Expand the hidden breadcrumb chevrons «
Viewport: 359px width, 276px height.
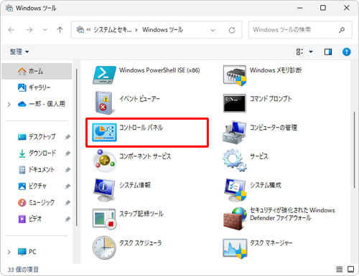tap(88, 30)
